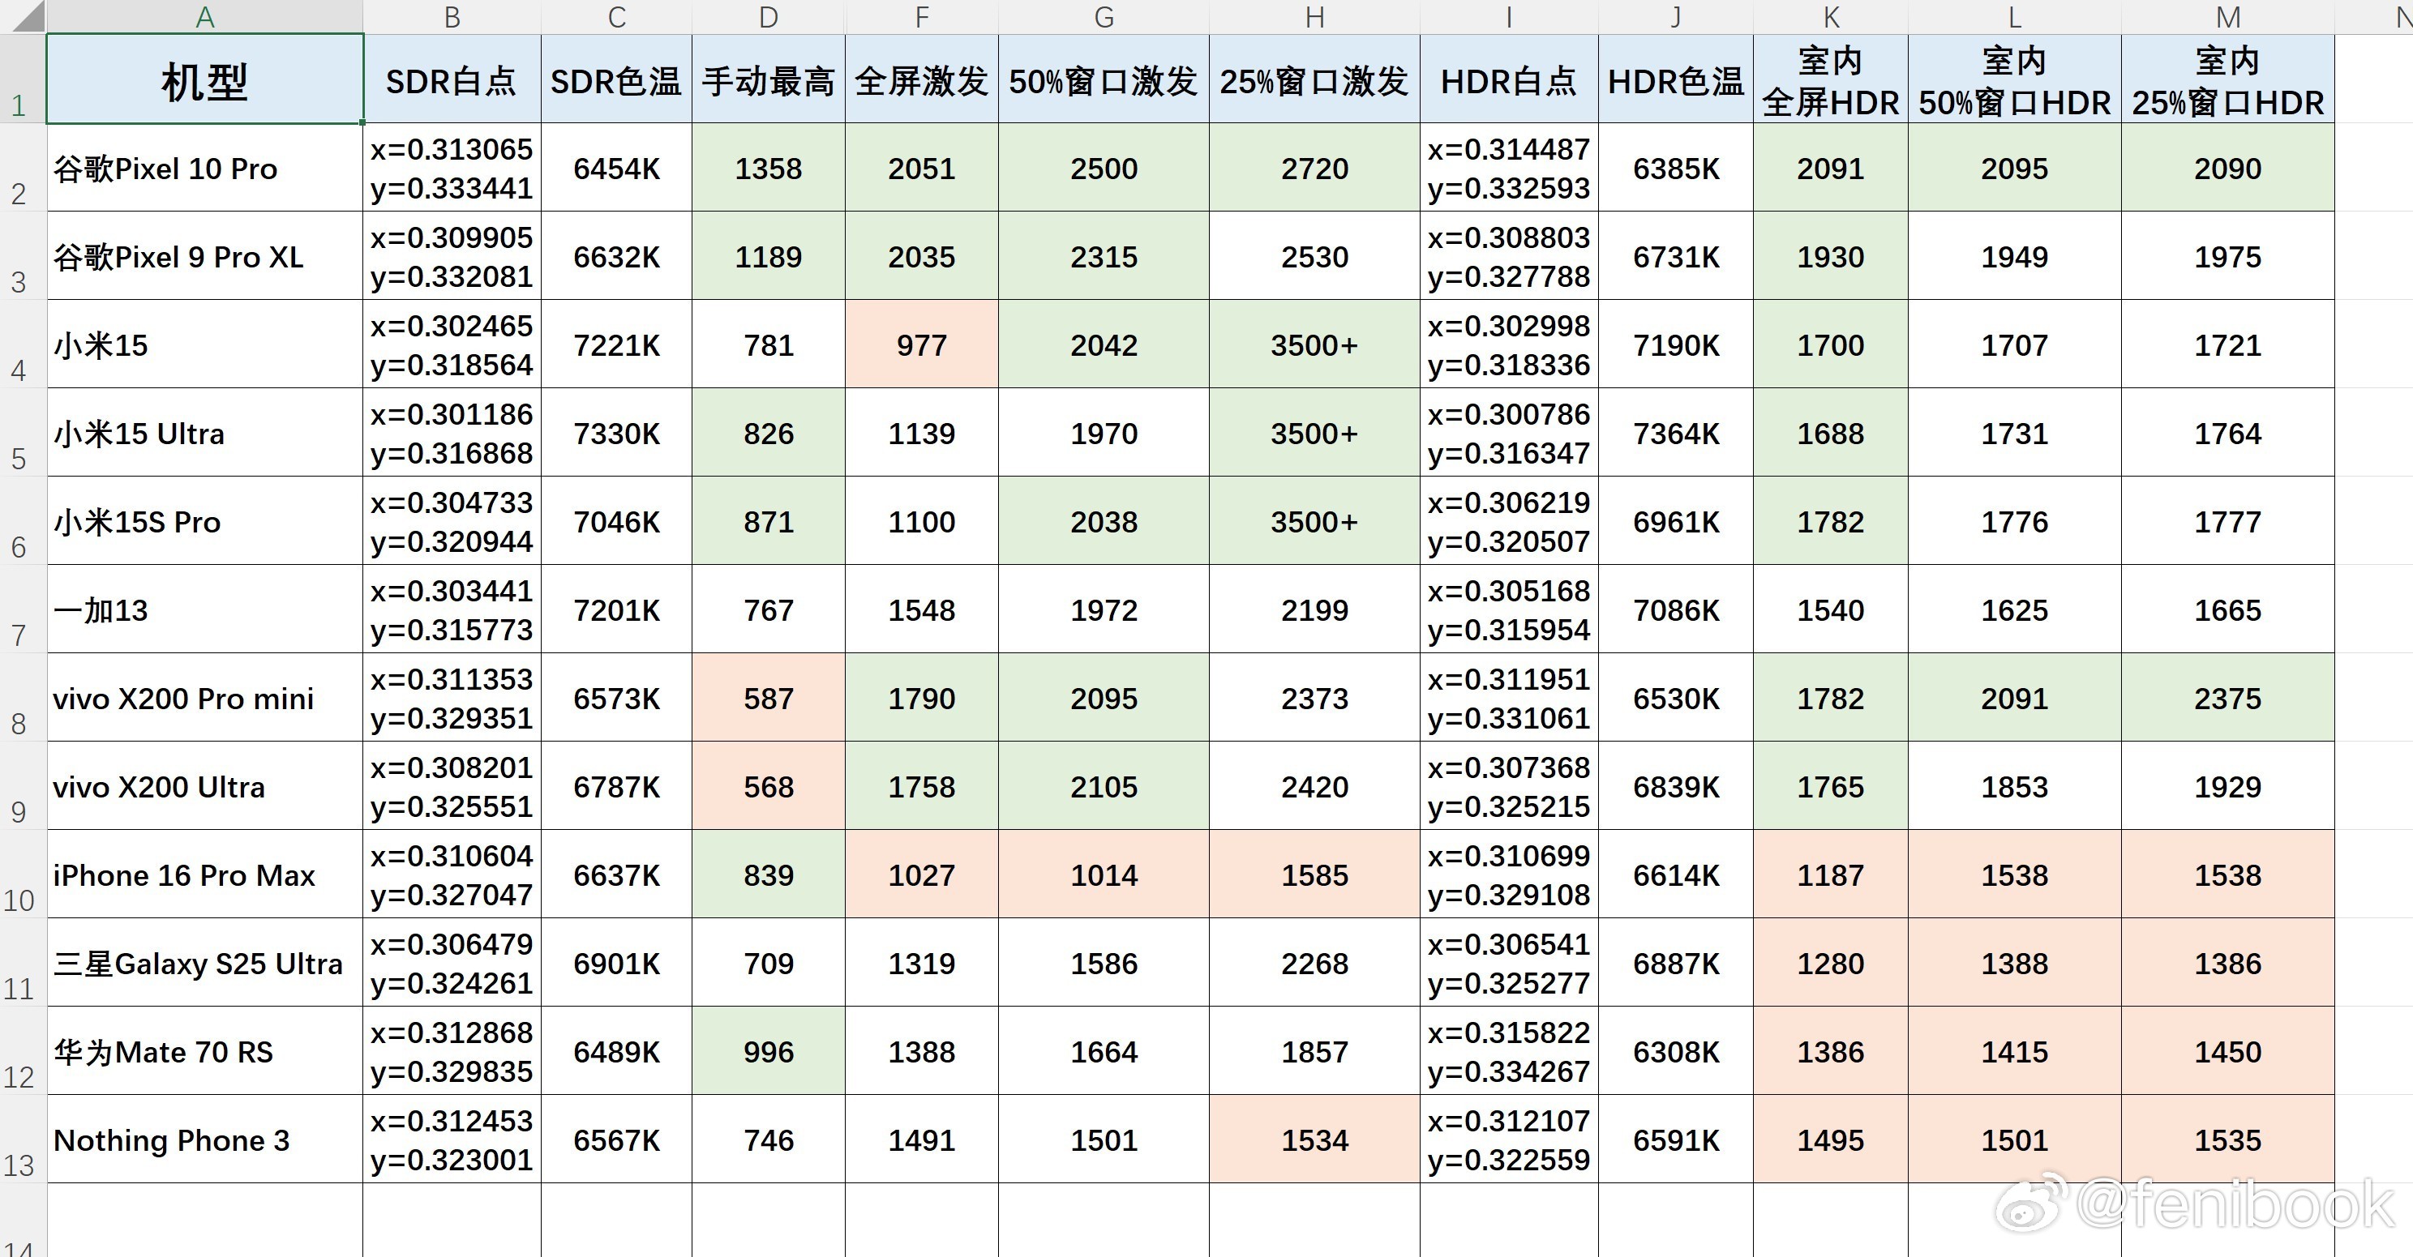Select column G header
This screenshot has height=1257, width=2413.
1104,16
